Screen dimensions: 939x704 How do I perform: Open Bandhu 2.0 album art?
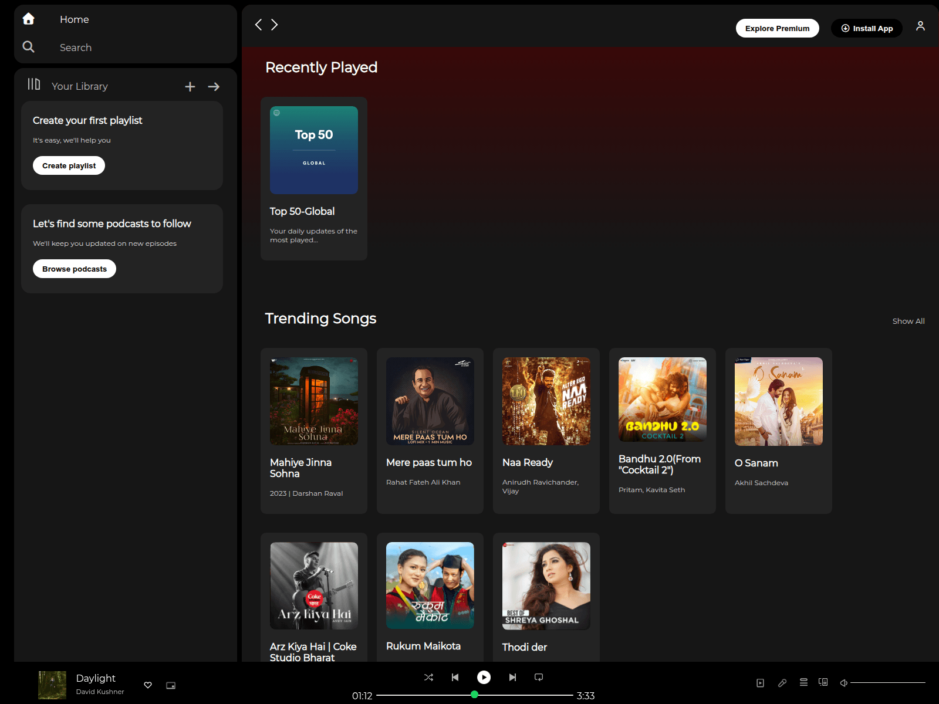coord(663,400)
